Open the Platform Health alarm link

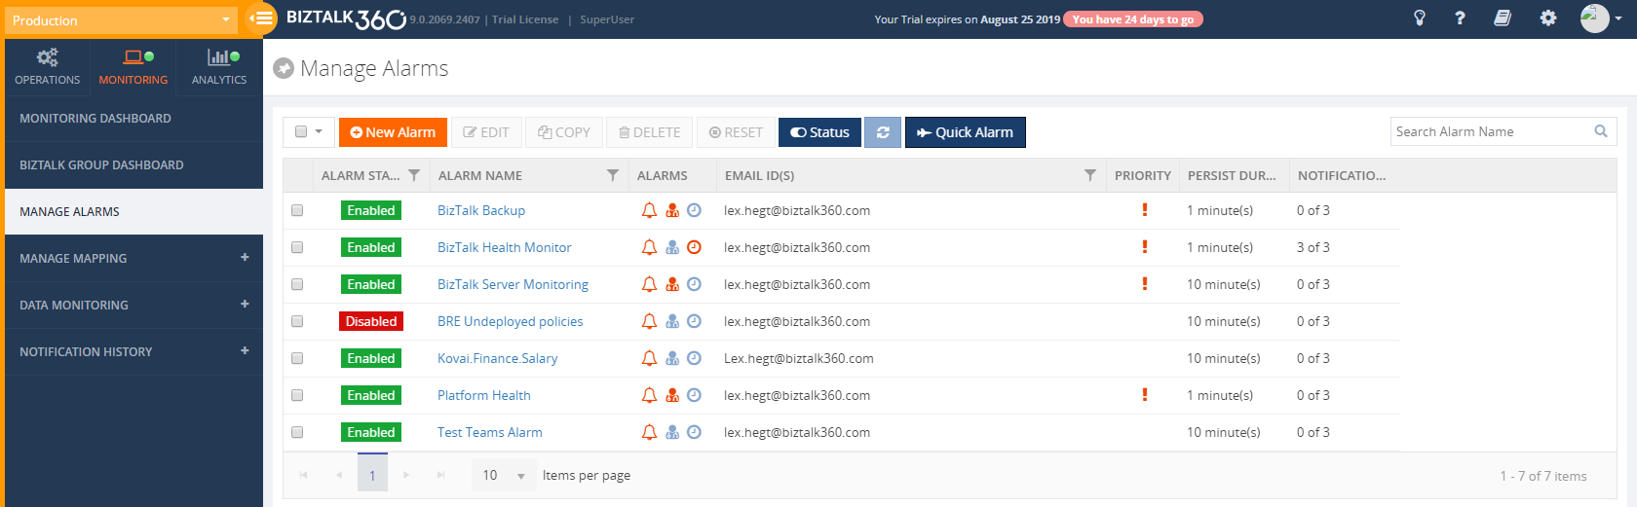point(483,395)
